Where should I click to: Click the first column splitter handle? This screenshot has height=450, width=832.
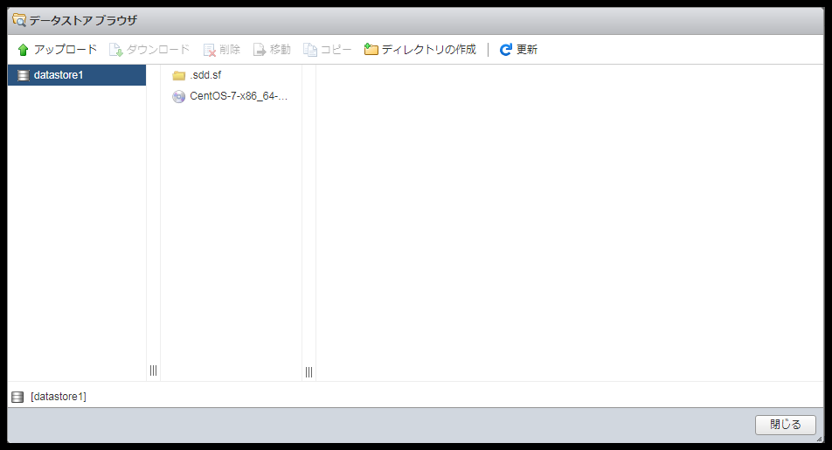pos(153,370)
